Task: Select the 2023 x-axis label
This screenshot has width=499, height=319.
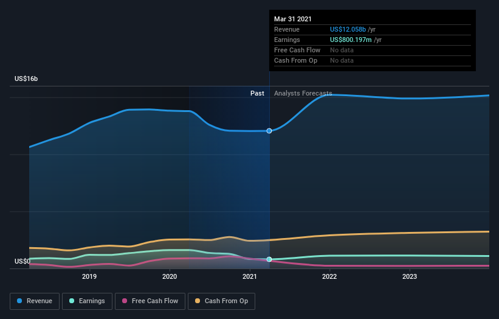Action: click(410, 276)
